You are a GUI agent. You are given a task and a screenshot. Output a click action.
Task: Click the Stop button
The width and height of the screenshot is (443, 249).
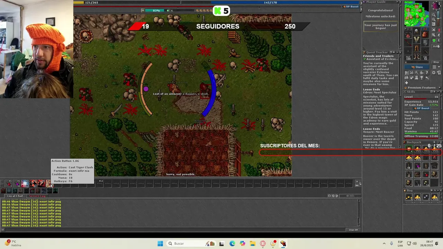pos(436,62)
